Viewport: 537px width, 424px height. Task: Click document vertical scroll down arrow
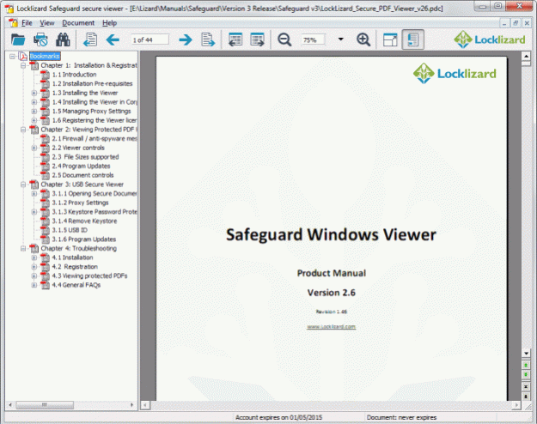[x=526, y=353]
